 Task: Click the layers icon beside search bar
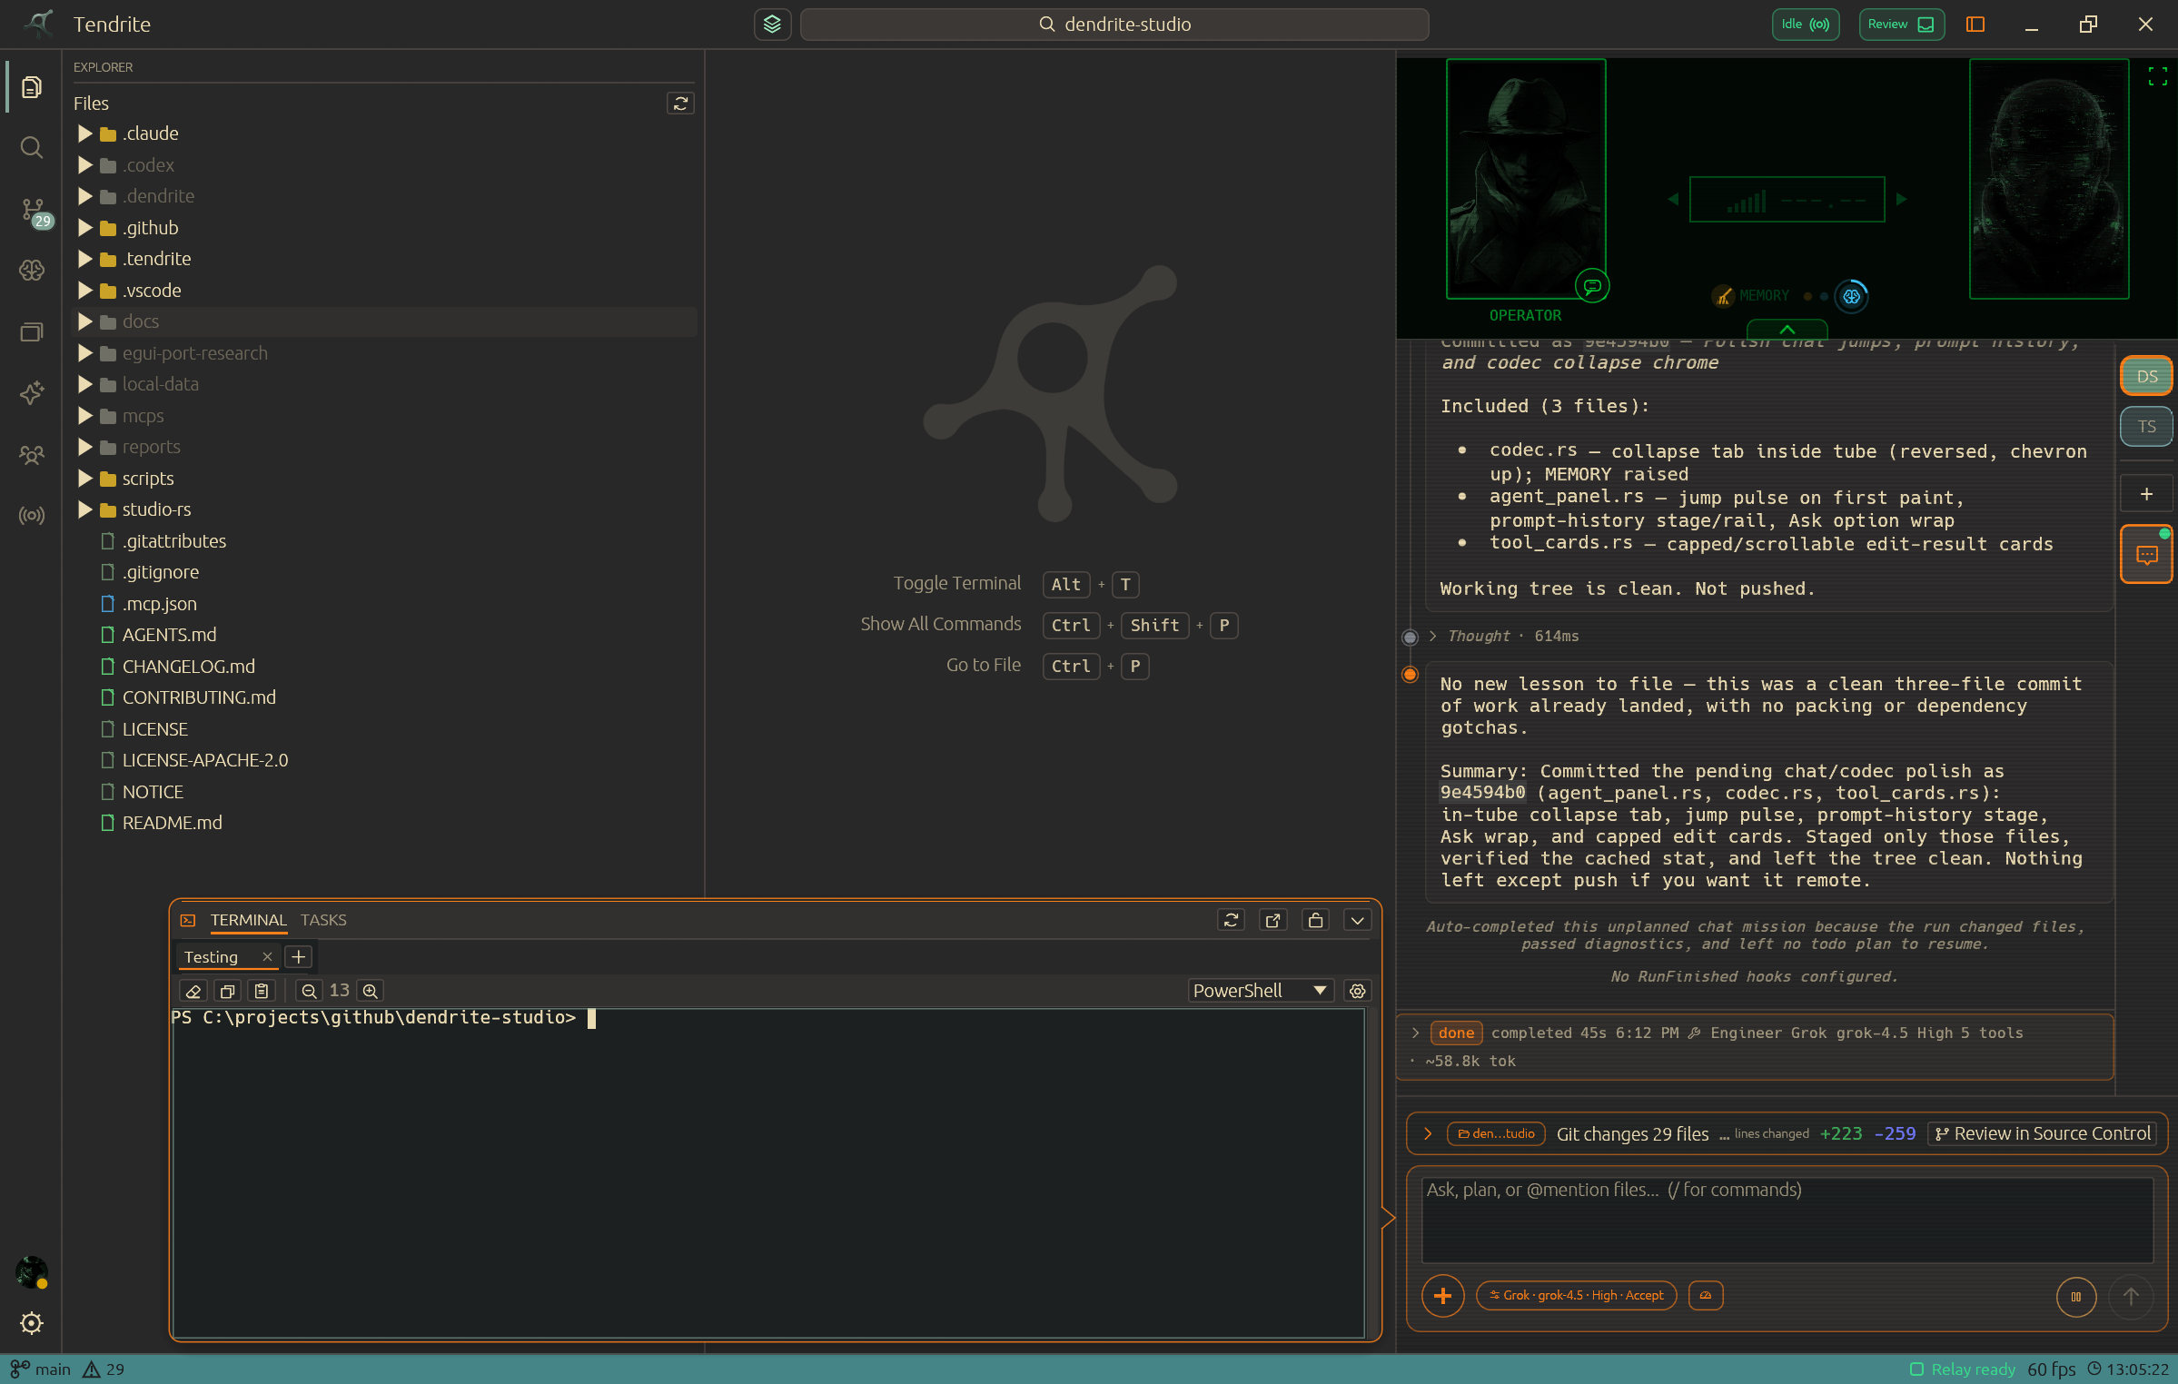pyautogui.click(x=772, y=25)
